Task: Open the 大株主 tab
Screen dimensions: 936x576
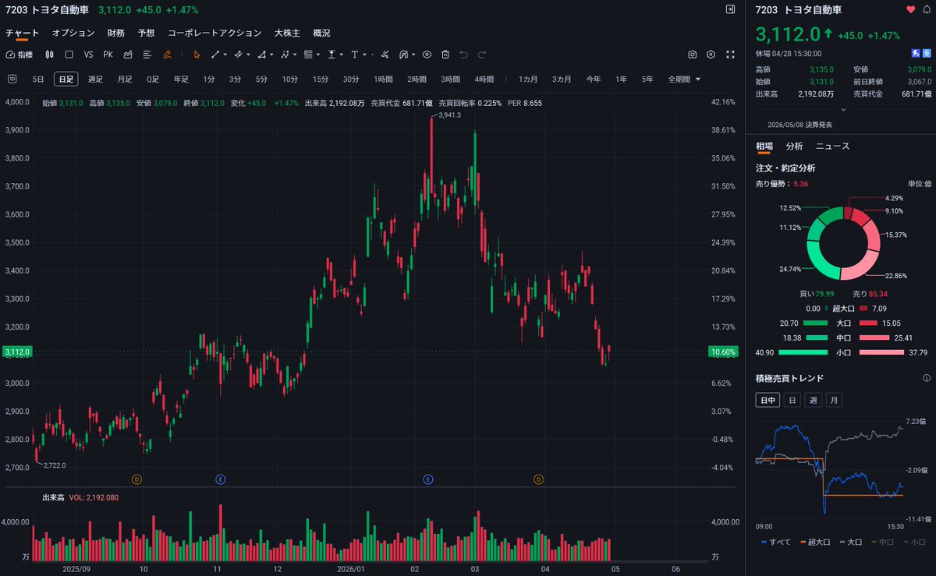Action: coord(287,33)
